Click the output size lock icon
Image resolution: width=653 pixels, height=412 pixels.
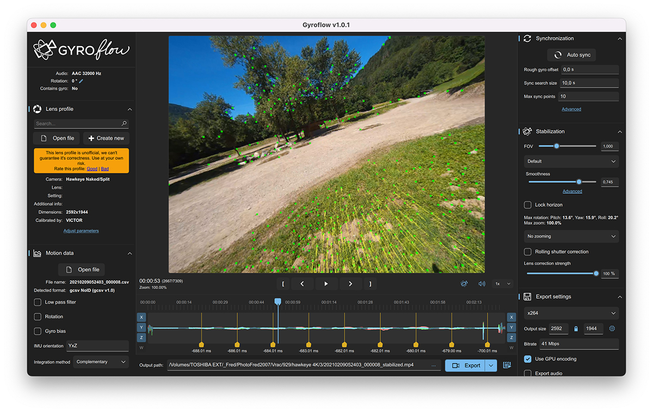pos(576,329)
